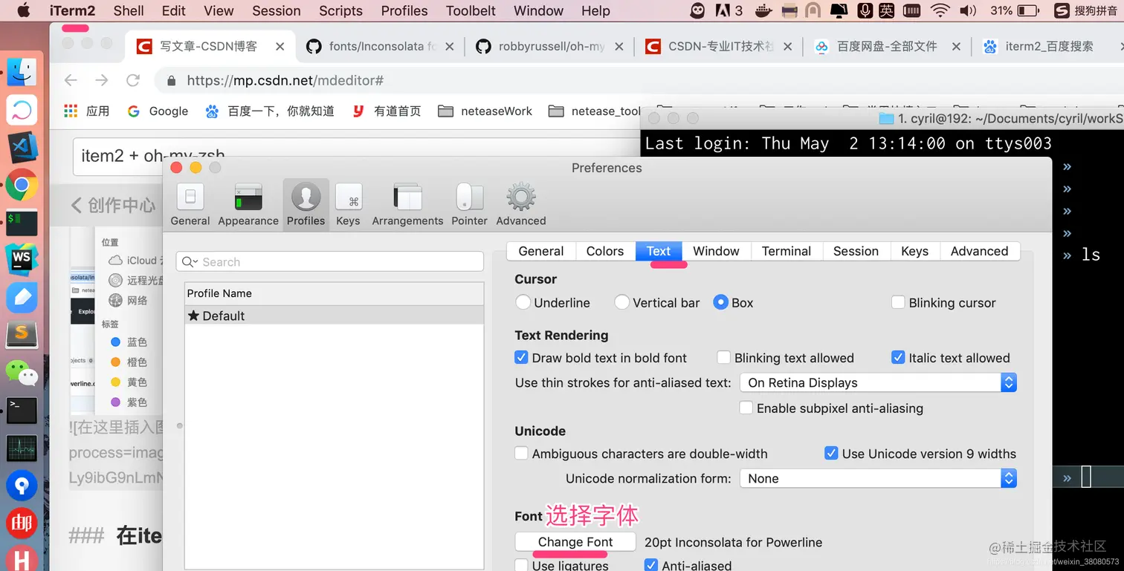This screenshot has height=571, width=1124.
Task: Switch to the profile Keys tab
Action: (x=914, y=251)
